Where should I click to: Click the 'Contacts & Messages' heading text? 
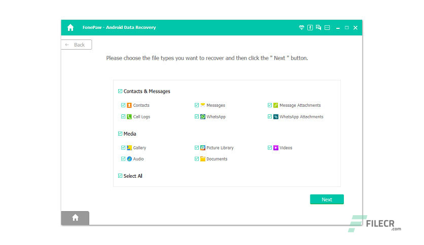coord(147,91)
